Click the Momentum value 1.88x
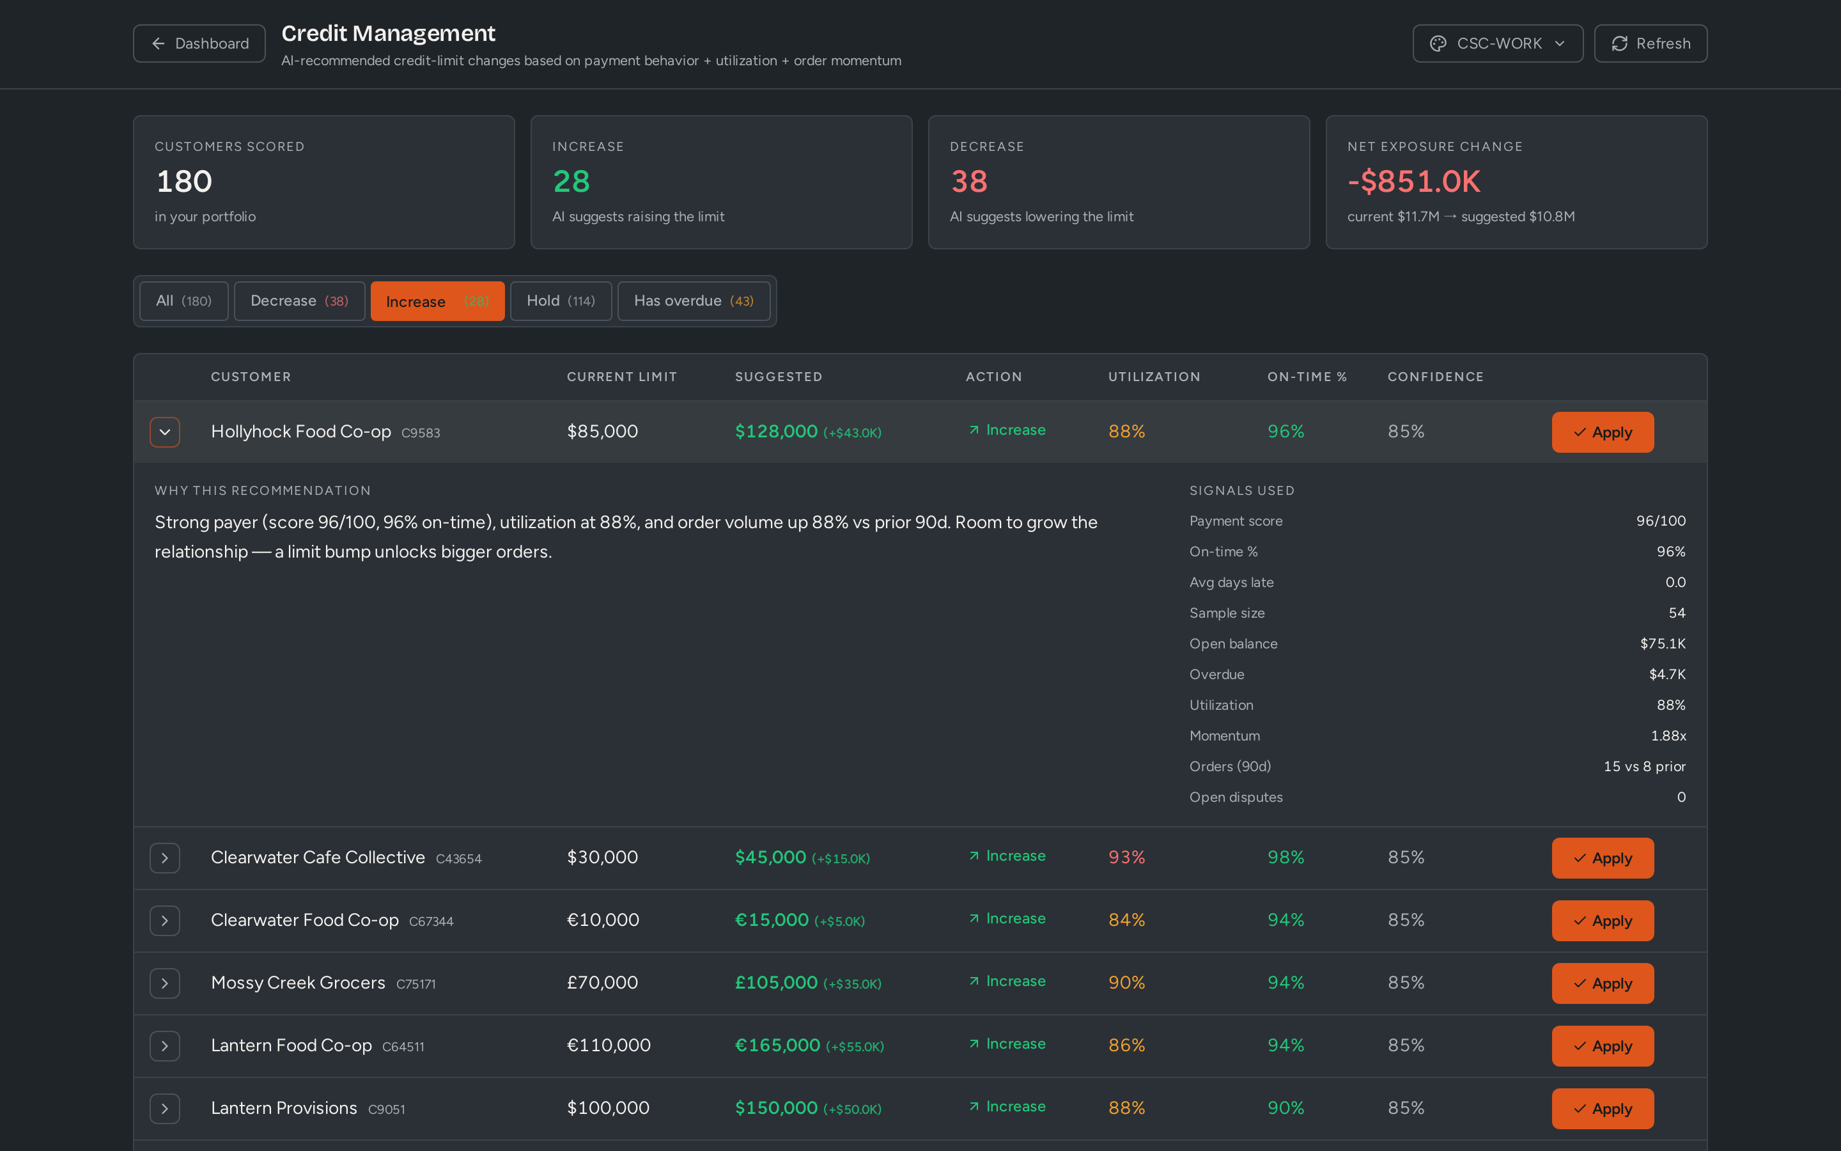This screenshot has width=1841, height=1151. [x=1668, y=736]
